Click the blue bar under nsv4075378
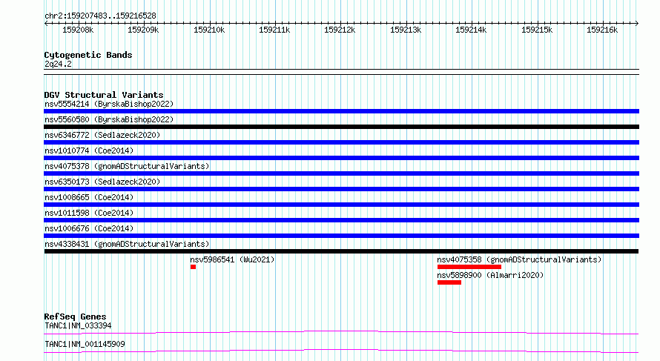Screen dimensions: 660x361 341,173
